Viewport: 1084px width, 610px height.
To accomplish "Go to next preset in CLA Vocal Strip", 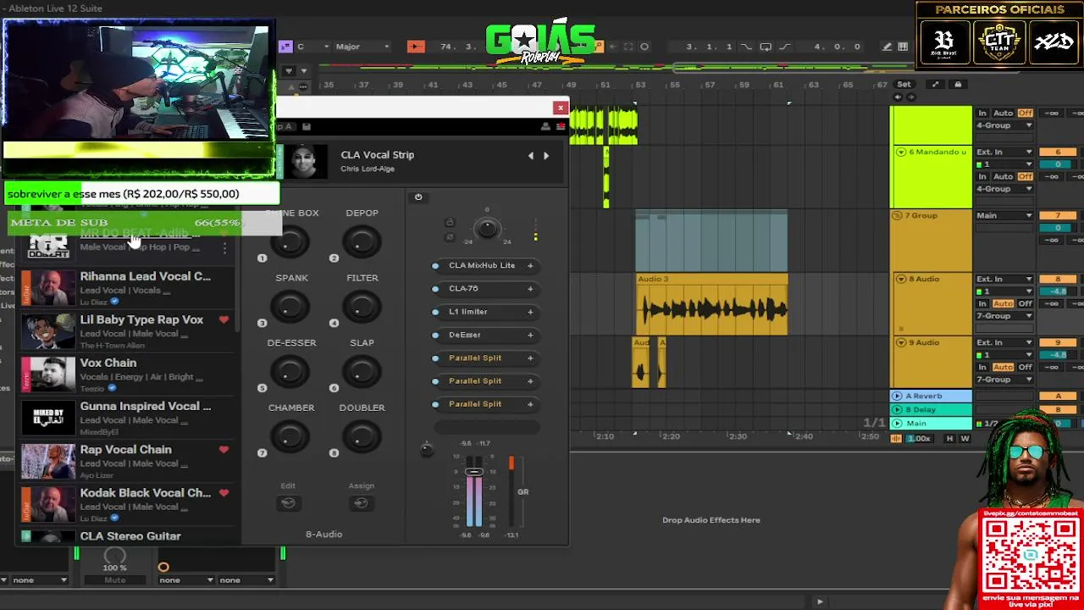I will [546, 156].
